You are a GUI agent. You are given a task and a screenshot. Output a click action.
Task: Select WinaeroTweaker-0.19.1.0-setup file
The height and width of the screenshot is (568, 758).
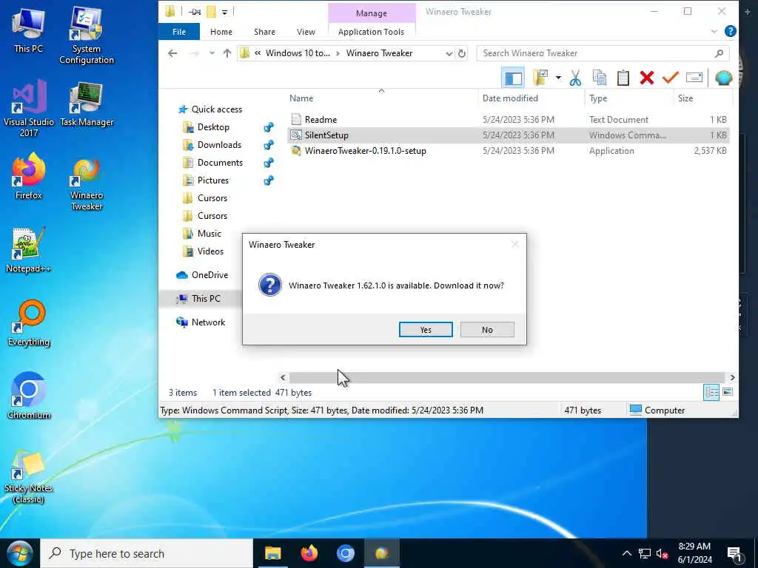(x=508, y=151)
